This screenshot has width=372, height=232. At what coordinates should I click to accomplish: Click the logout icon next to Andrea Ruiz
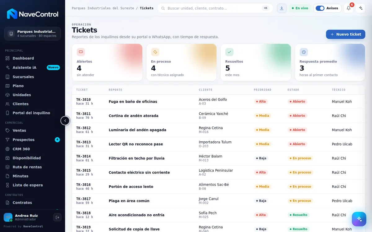(57, 217)
